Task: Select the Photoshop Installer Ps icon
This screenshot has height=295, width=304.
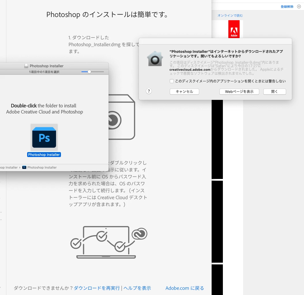Action: [x=44, y=137]
